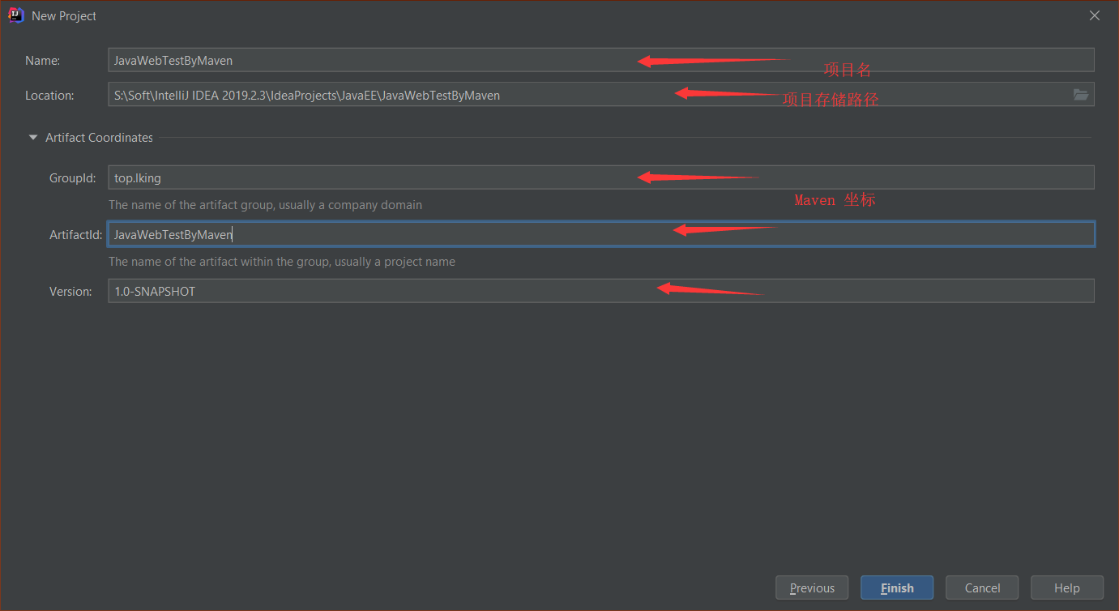This screenshot has height=611, width=1119.
Task: Edit the Version field 1.0-SNAPSHOT
Action: tap(601, 291)
